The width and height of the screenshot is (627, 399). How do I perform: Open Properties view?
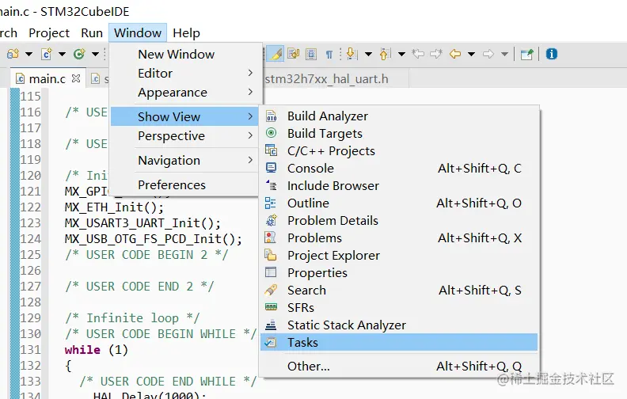pyautogui.click(x=399, y=272)
